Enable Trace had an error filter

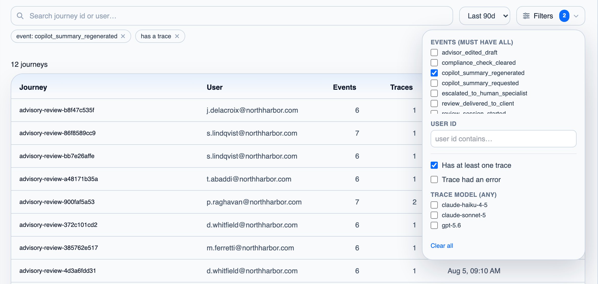434,179
